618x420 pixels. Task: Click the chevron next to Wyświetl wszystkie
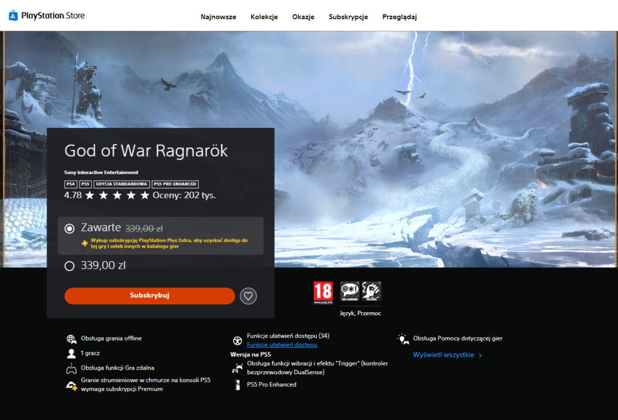coord(480,356)
